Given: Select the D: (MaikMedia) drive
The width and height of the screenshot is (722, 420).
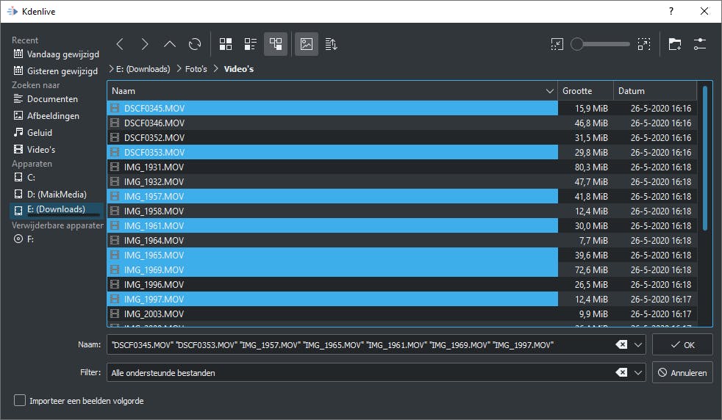Looking at the screenshot, I should pos(56,194).
